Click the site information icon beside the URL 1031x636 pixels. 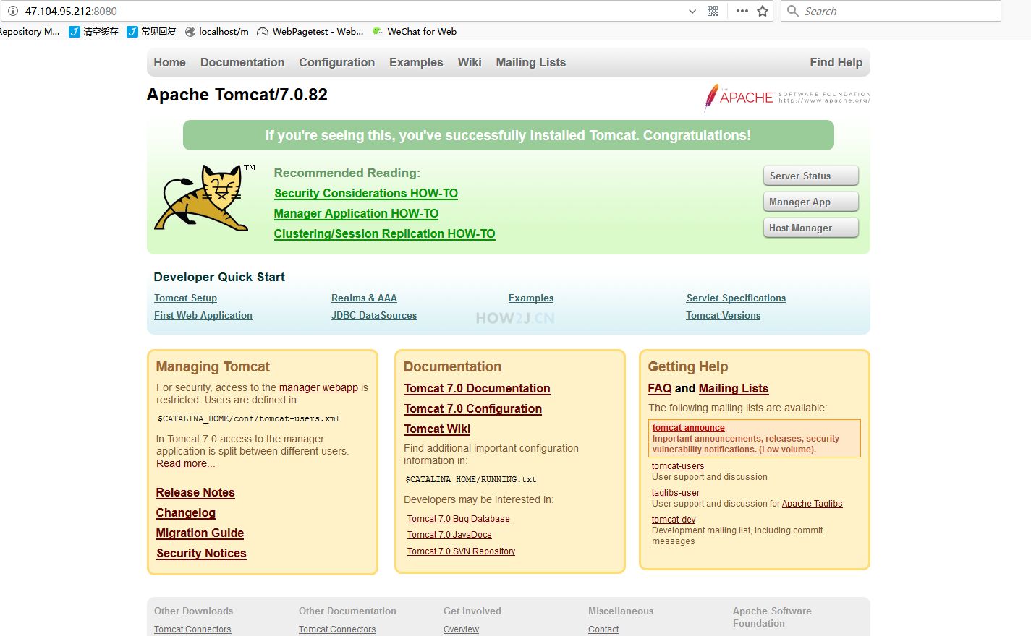click(x=12, y=11)
